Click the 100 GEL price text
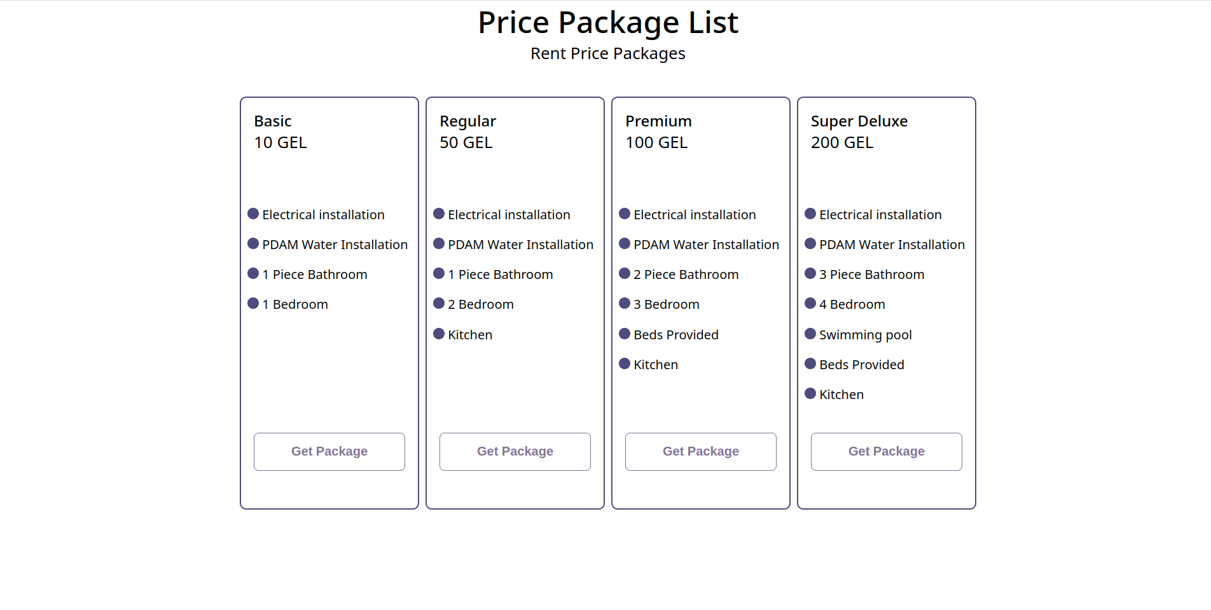The image size is (1211, 610). (656, 143)
